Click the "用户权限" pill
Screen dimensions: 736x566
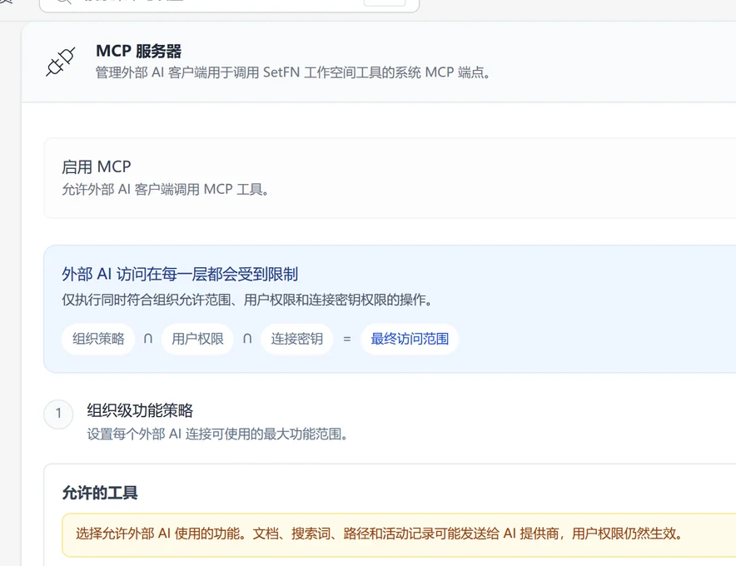tap(197, 339)
